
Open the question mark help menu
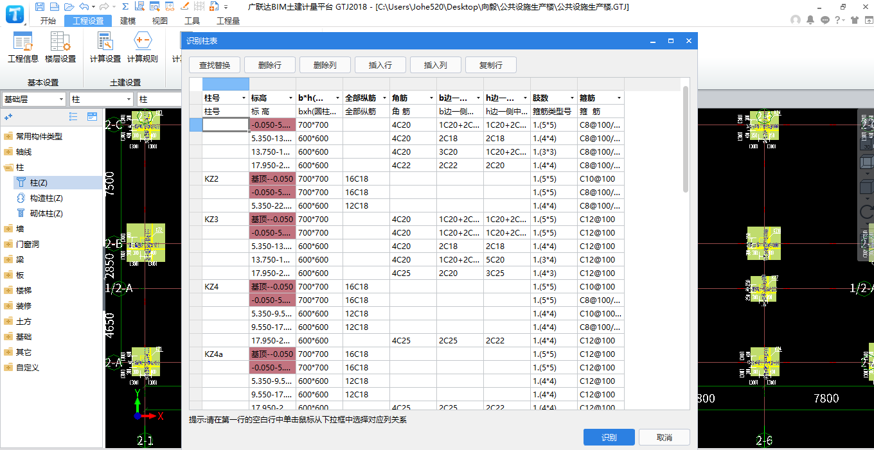[x=839, y=20]
